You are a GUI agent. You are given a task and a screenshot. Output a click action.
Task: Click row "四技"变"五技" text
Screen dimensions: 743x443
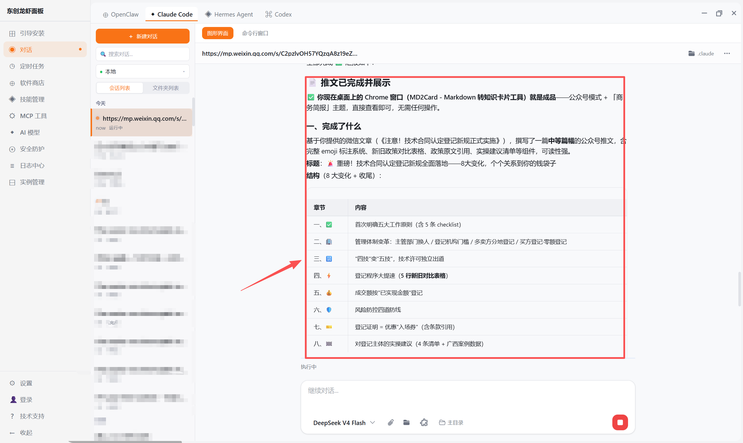(x=399, y=258)
